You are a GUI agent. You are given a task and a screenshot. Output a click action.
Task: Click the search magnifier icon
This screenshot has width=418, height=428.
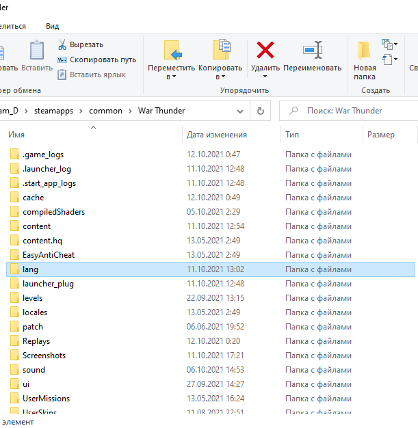click(293, 111)
